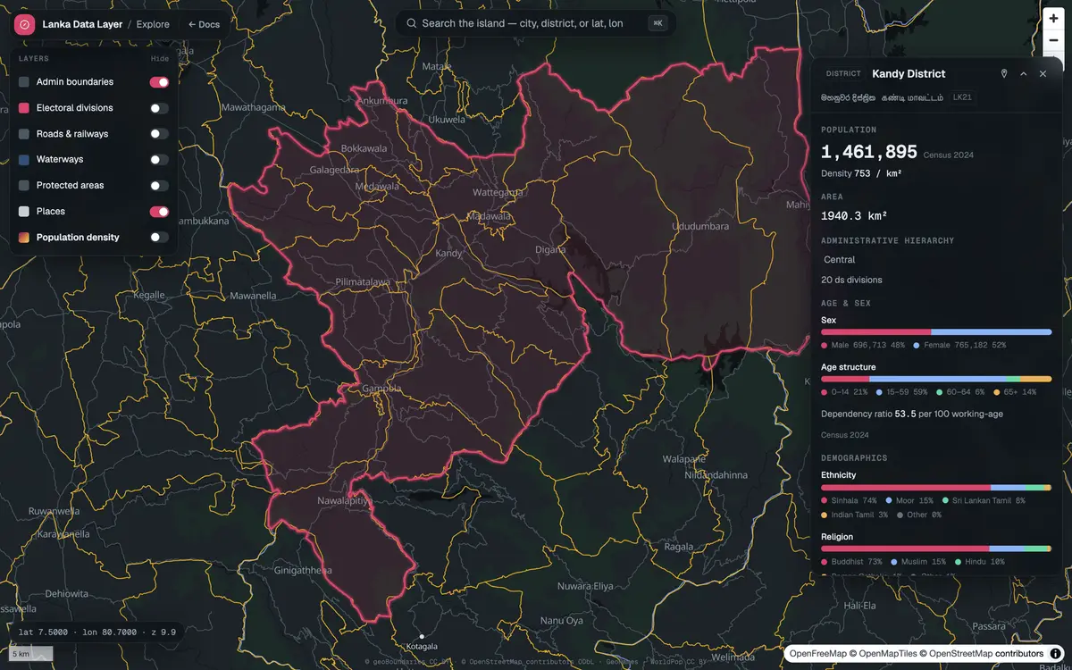
Task: Click the ⌘K shortcut badge
Action: tap(658, 23)
